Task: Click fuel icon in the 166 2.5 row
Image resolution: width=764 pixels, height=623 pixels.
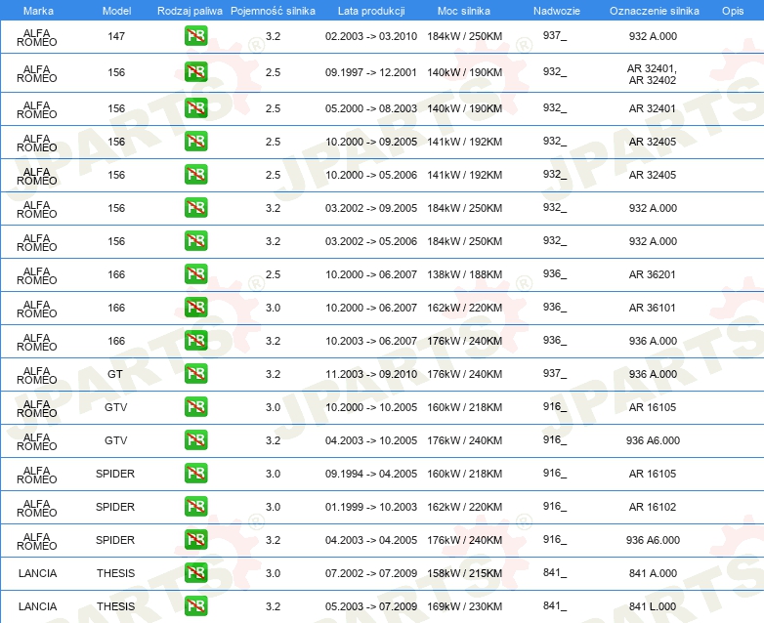Action: click(195, 274)
